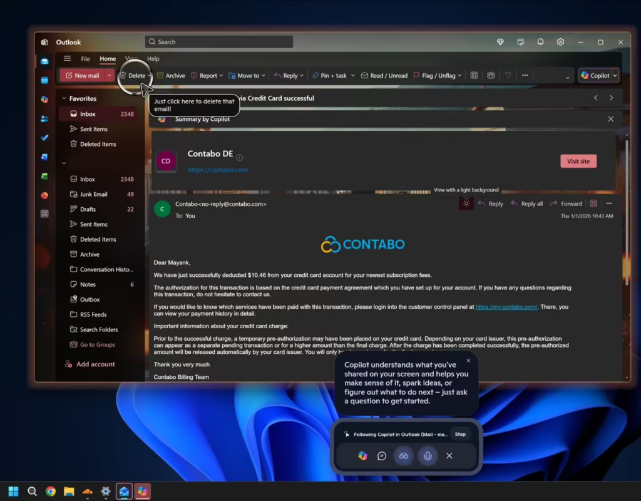Open Microsoft To Do from the sidebar
This screenshot has width=641, height=501.
coord(44,139)
